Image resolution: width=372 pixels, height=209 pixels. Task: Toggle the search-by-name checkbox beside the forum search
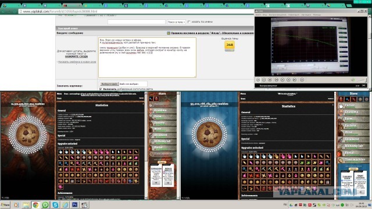click(x=189, y=22)
